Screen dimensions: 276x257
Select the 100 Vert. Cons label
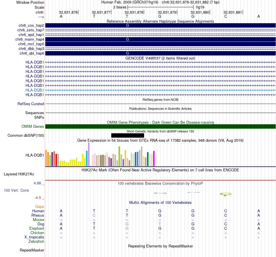coord(16,190)
